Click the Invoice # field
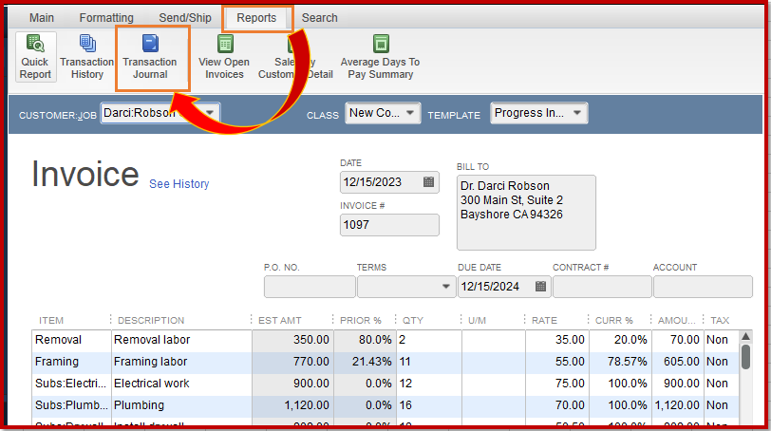Image resolution: width=771 pixels, height=431 pixels. click(x=389, y=225)
